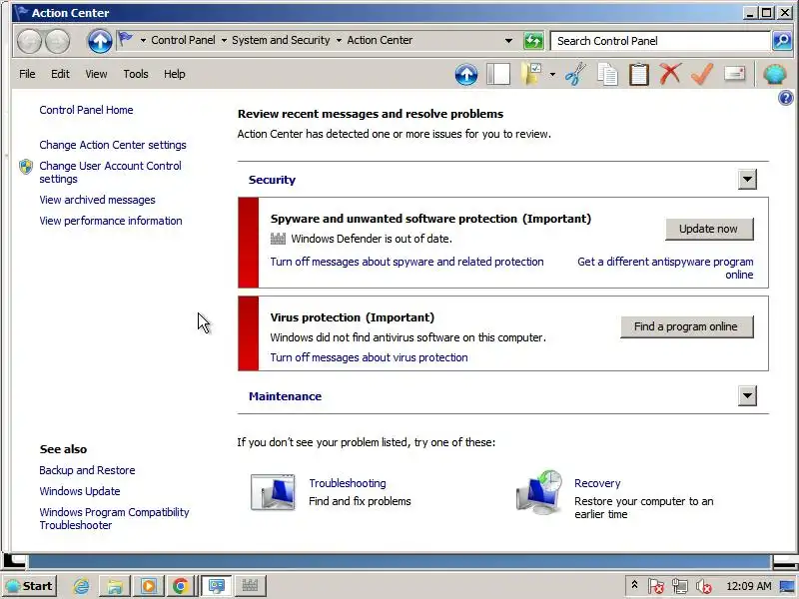Image resolution: width=799 pixels, height=599 pixels.
Task: Click the orange checkmark icon
Action: [702, 74]
